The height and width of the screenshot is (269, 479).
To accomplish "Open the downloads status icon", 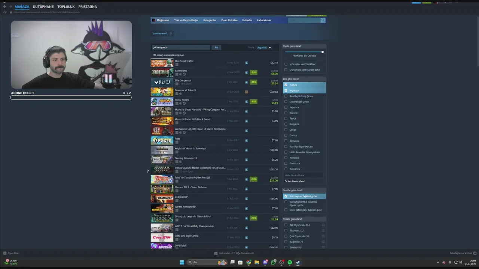I will click(216, 253).
